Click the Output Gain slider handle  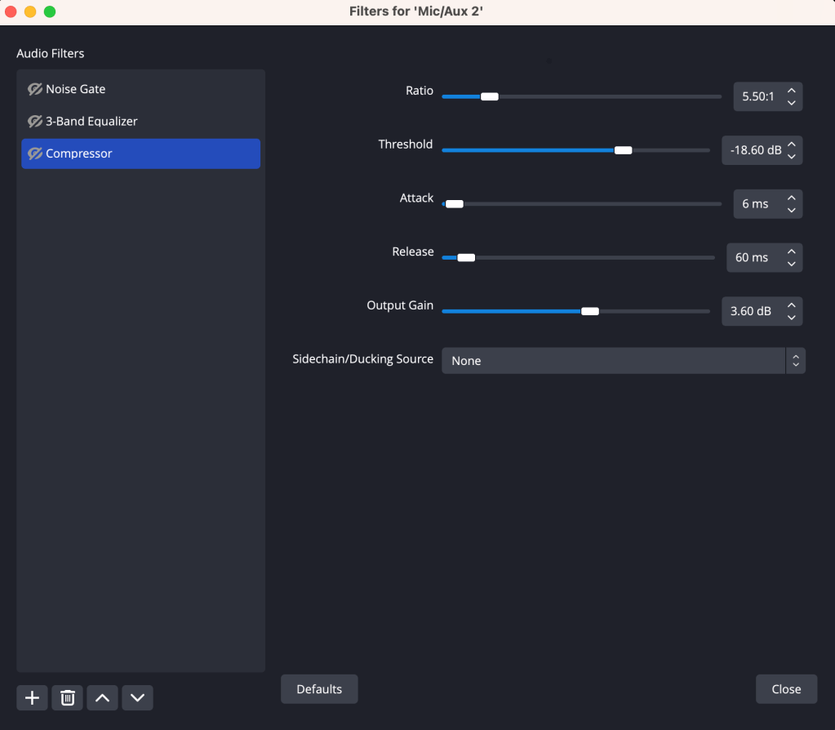(x=589, y=311)
